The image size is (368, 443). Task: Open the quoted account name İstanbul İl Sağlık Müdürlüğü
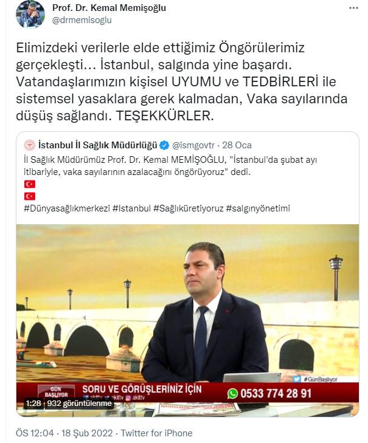coord(97,145)
